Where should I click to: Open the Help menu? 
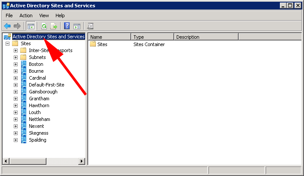tap(60, 15)
